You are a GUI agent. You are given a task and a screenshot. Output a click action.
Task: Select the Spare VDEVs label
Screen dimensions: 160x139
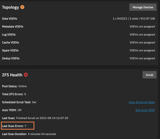pos(10,50)
